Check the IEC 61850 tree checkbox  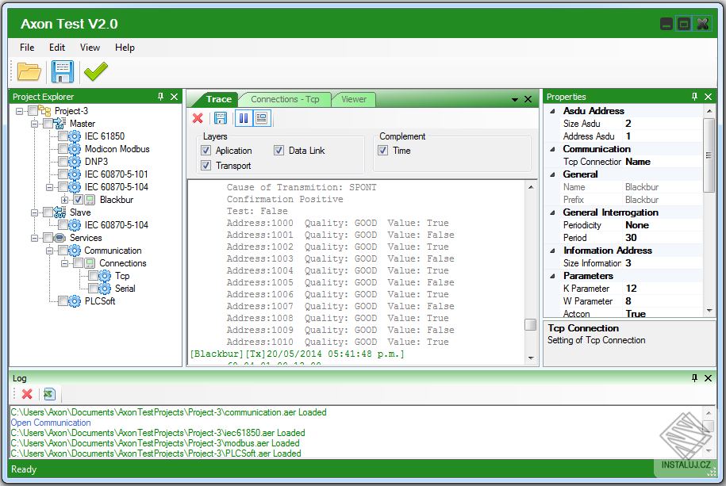(x=63, y=136)
